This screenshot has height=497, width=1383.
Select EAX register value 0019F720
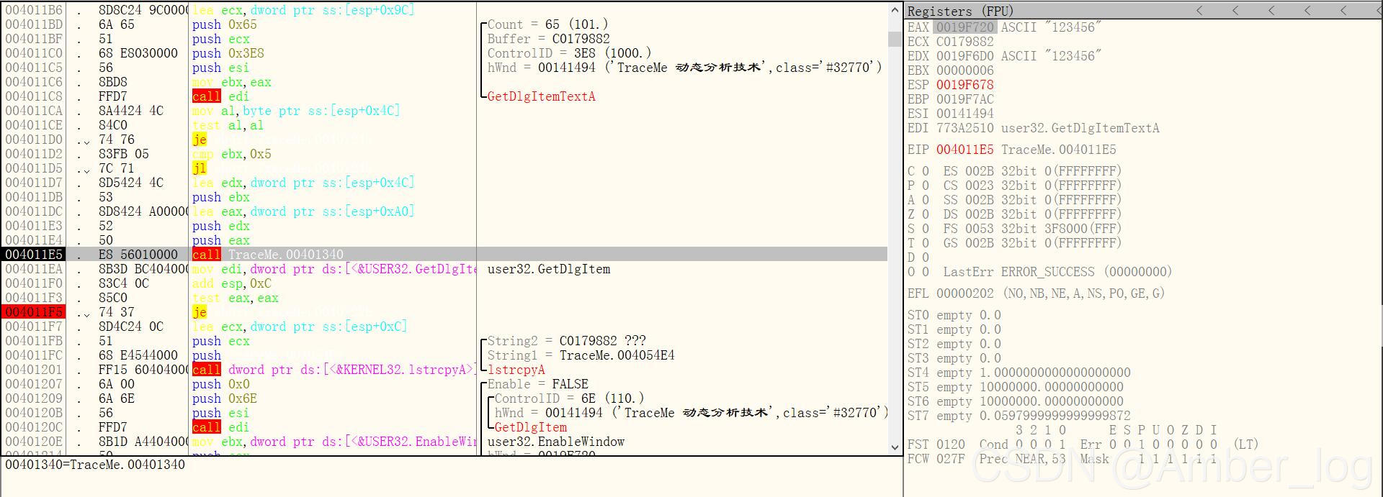pos(965,27)
